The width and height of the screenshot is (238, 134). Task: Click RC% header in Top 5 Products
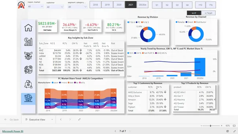(x=199, y=87)
